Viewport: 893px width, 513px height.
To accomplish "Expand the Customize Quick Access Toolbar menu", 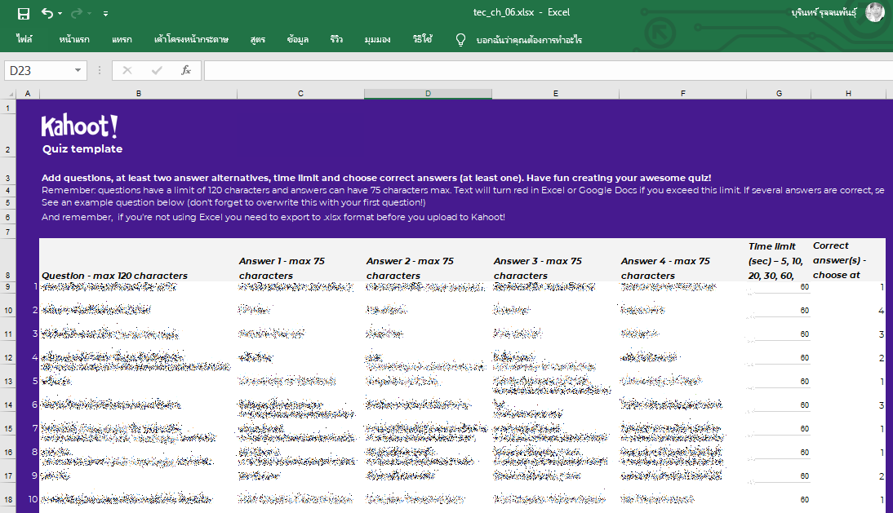I will pos(106,14).
